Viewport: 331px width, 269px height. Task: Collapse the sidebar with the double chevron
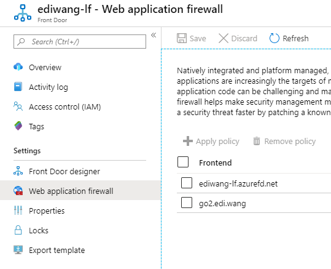click(154, 35)
